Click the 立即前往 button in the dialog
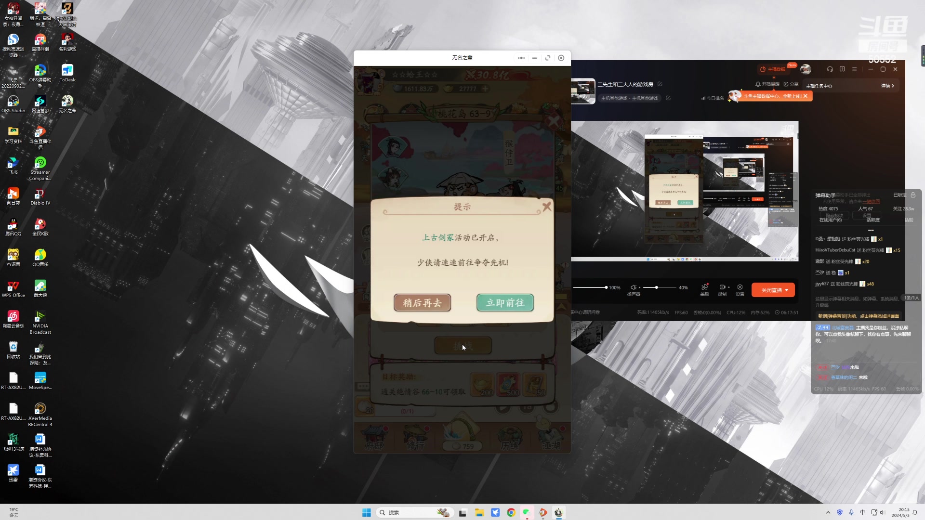This screenshot has height=520, width=925. [x=505, y=303]
